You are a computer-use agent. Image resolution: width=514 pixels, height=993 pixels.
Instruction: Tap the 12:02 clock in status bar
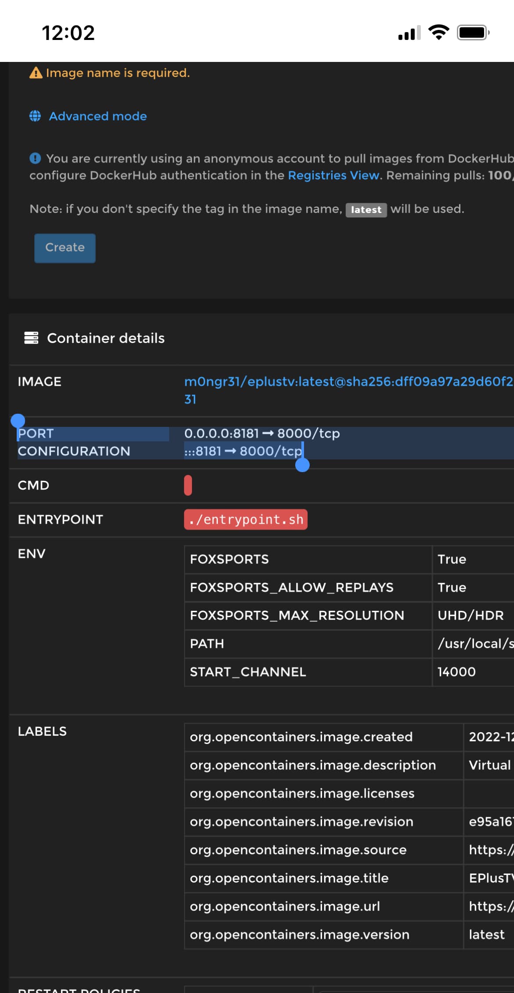(68, 33)
